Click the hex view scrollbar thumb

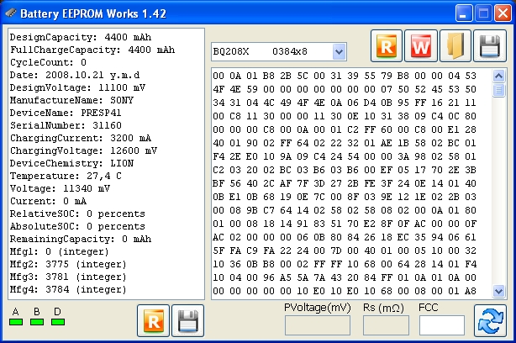tap(499, 90)
